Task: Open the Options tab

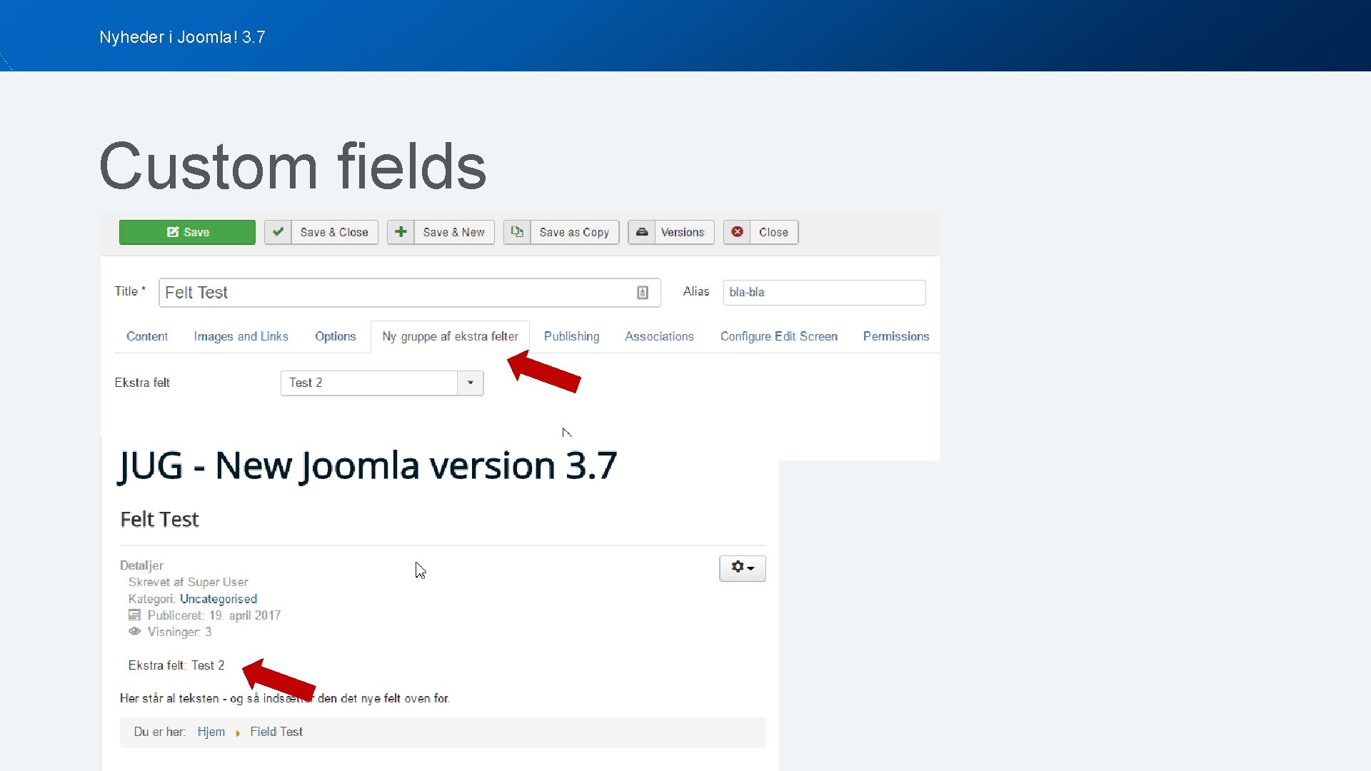Action: tap(335, 336)
